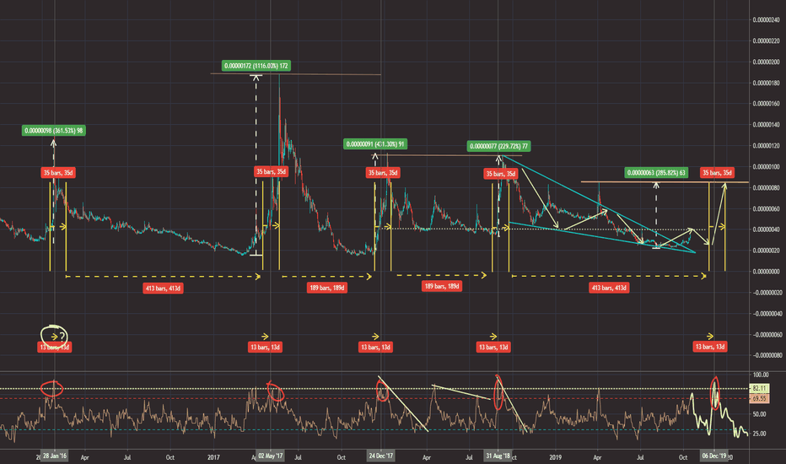Click the 0.00000220 price axis value
Image resolution: width=786 pixels, height=464 pixels.
[766, 41]
